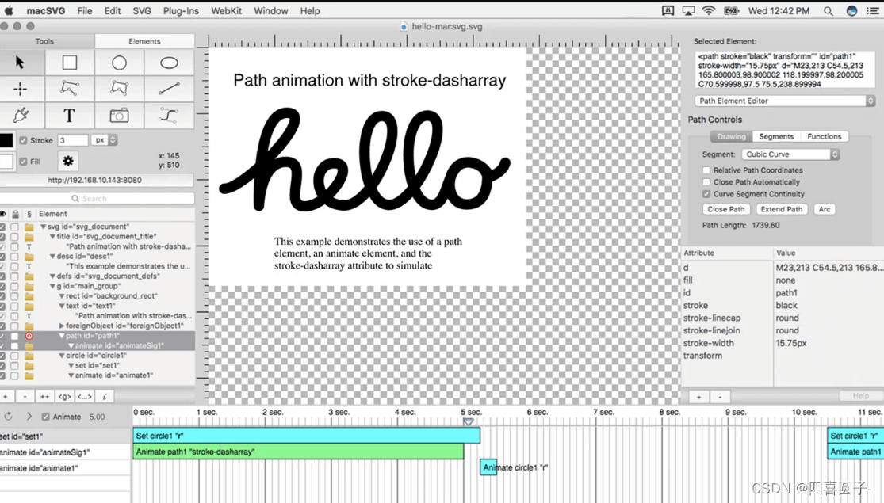This screenshot has width=884, height=503.
Task: Click the http://192.168.10.143:8080 address button
Action: (x=94, y=181)
